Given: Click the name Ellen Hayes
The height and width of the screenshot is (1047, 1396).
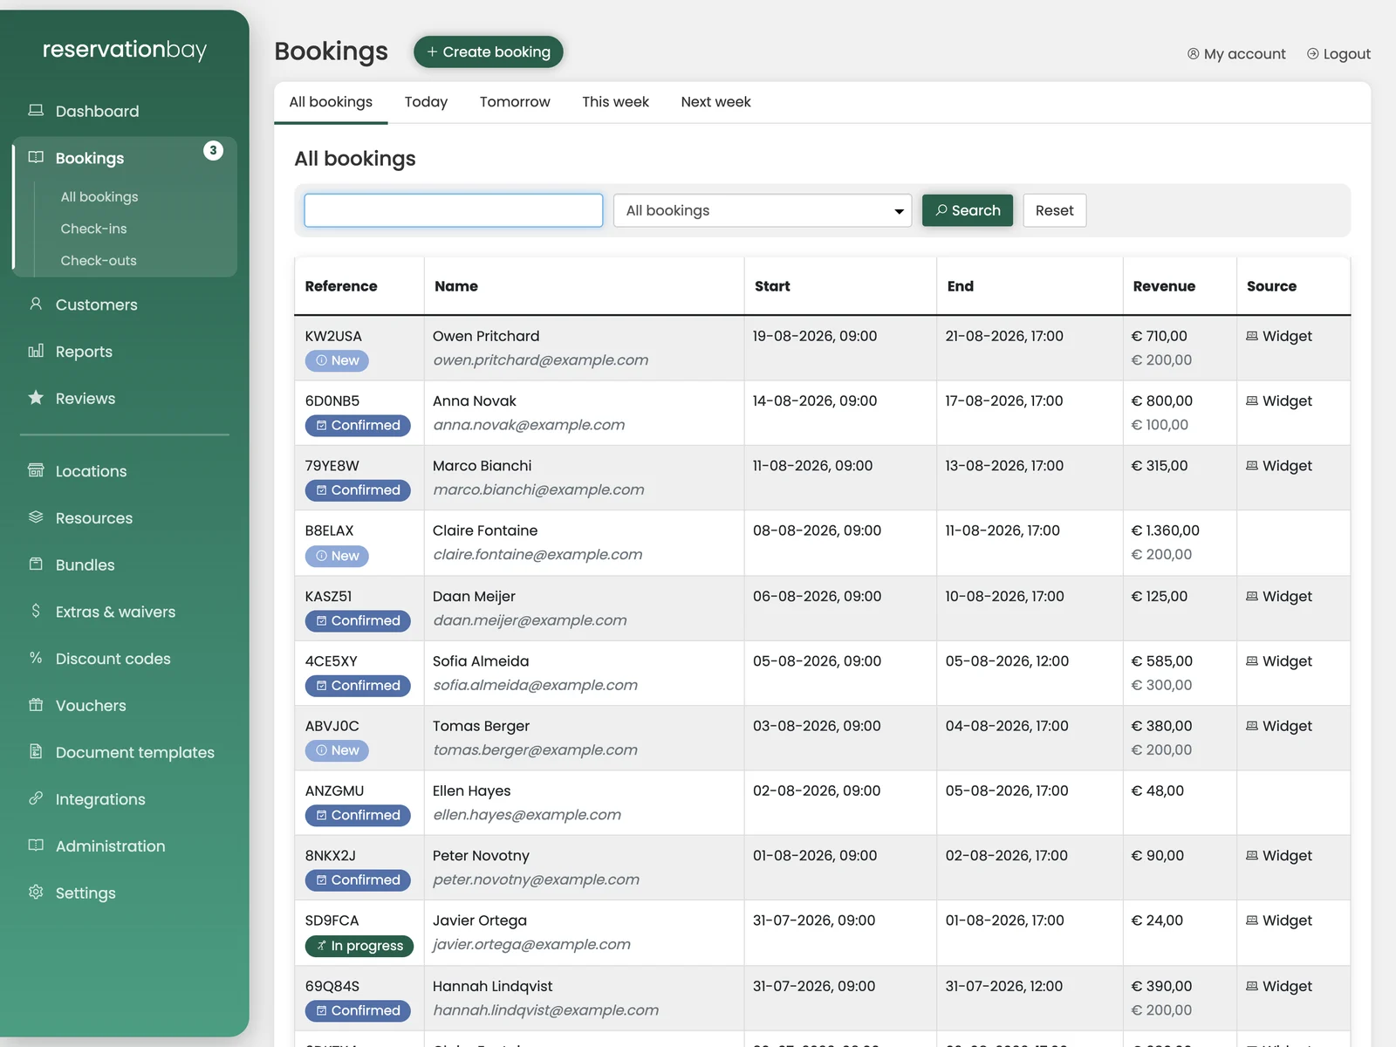Looking at the screenshot, I should 472,790.
